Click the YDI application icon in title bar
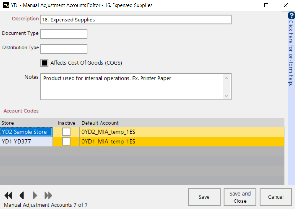This screenshot has width=295, height=209. pos(6,5)
